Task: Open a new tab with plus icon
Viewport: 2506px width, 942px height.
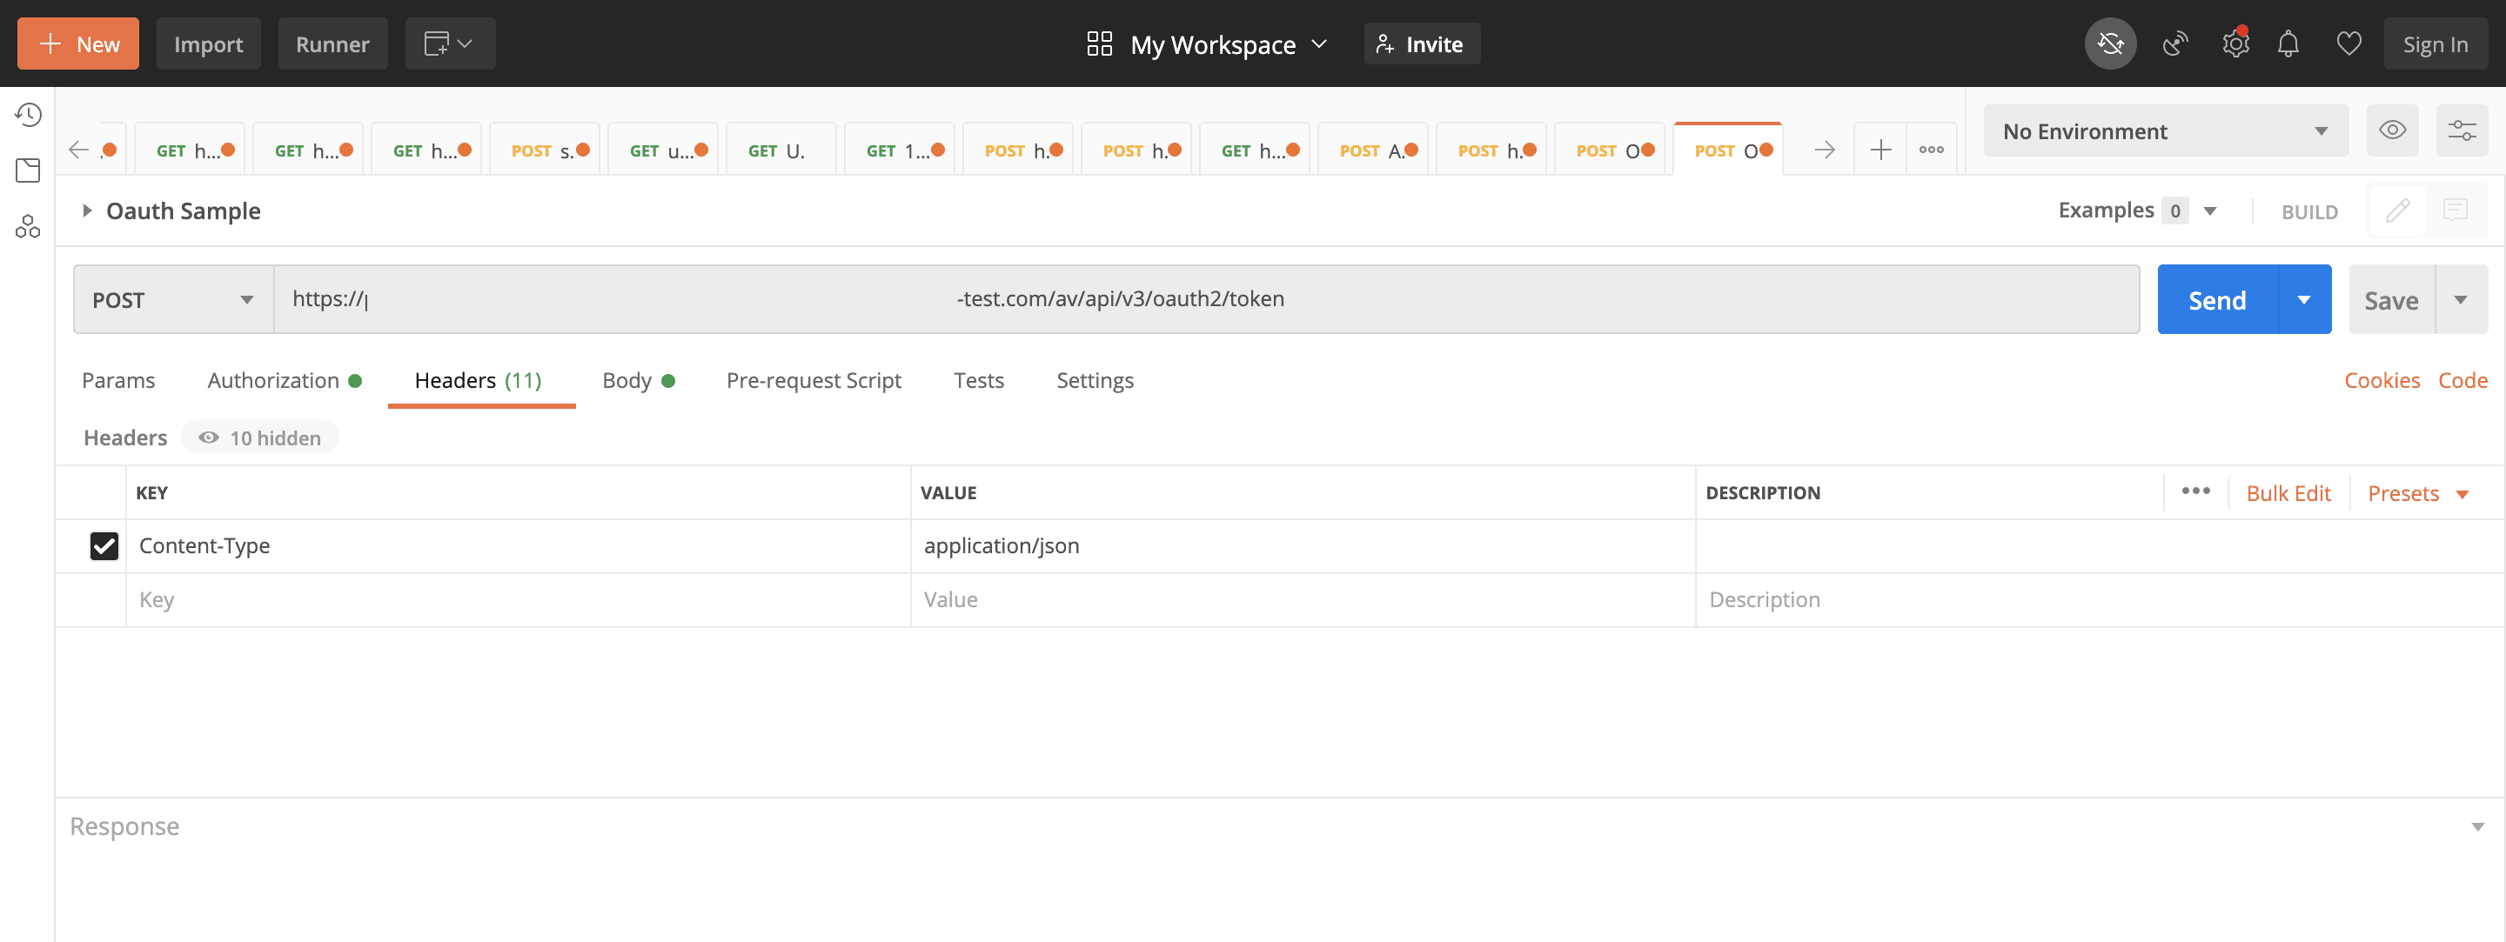Action: coord(1879,150)
